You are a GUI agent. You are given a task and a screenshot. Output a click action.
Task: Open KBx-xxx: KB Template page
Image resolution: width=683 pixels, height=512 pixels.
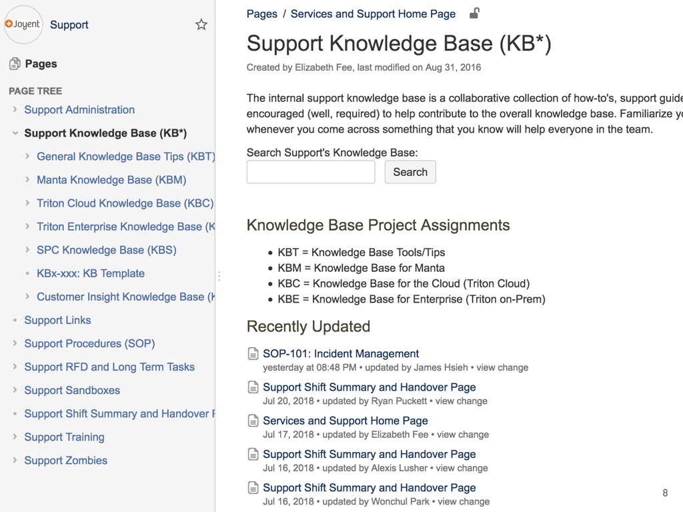tap(91, 273)
